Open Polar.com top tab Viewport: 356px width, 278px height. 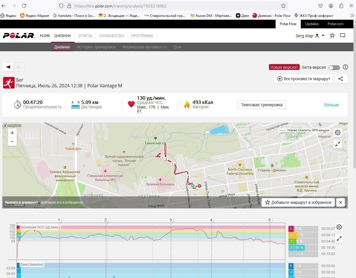click(x=335, y=24)
